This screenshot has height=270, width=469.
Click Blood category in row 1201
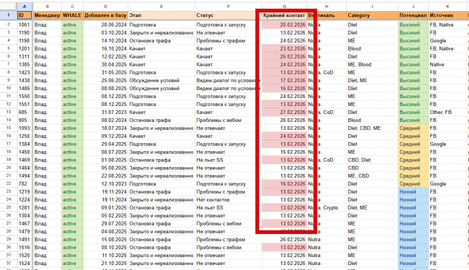tap(372, 49)
